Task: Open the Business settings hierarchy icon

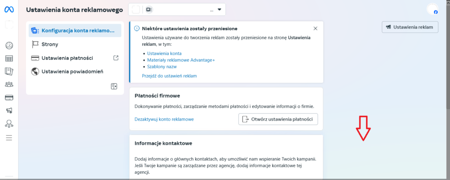Action: (x=9, y=124)
